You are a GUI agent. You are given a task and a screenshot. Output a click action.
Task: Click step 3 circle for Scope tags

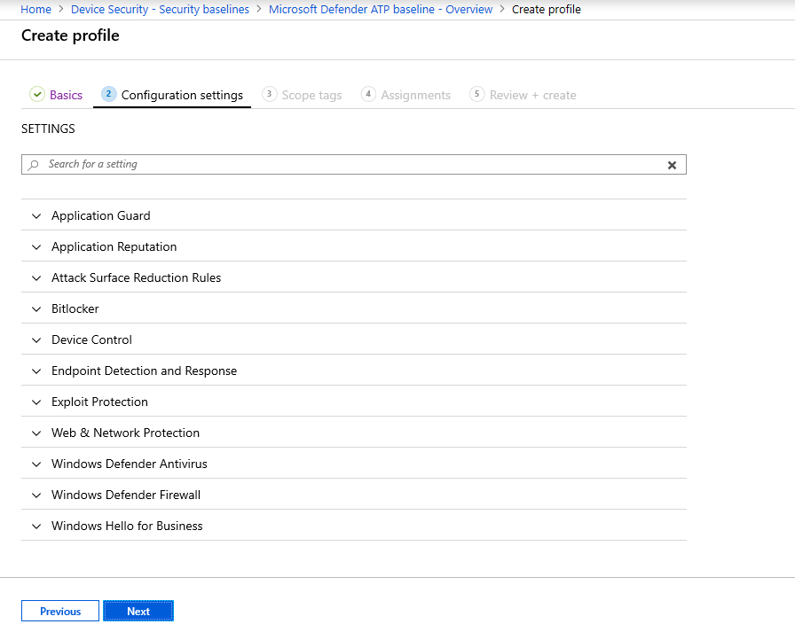point(270,94)
